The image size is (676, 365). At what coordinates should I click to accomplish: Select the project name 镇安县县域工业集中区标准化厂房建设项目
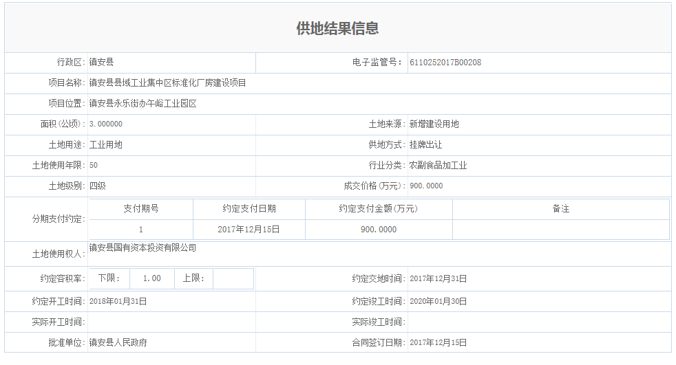(x=168, y=82)
